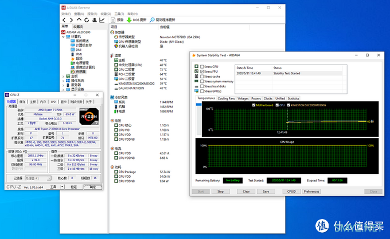390x239 pixels.
Task: Open the 工具(T) menu in AIDA64
Action: point(119,14)
